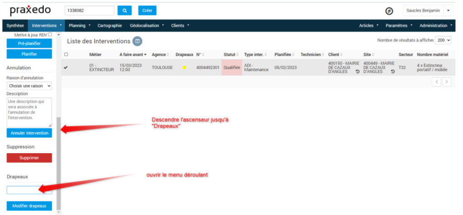Image resolution: width=463 pixels, height=215 pixels.
Task: Open results count dropdown showing 200
Action: [x=443, y=40]
